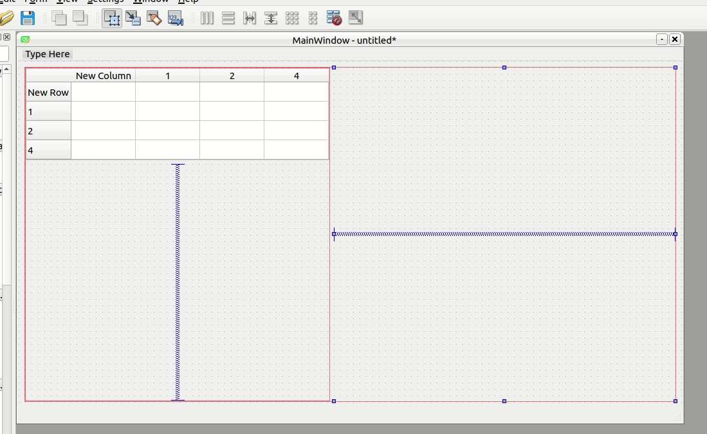The width and height of the screenshot is (707, 434).
Task: Switch to Edit Tab Order mode
Action: tap(175, 19)
